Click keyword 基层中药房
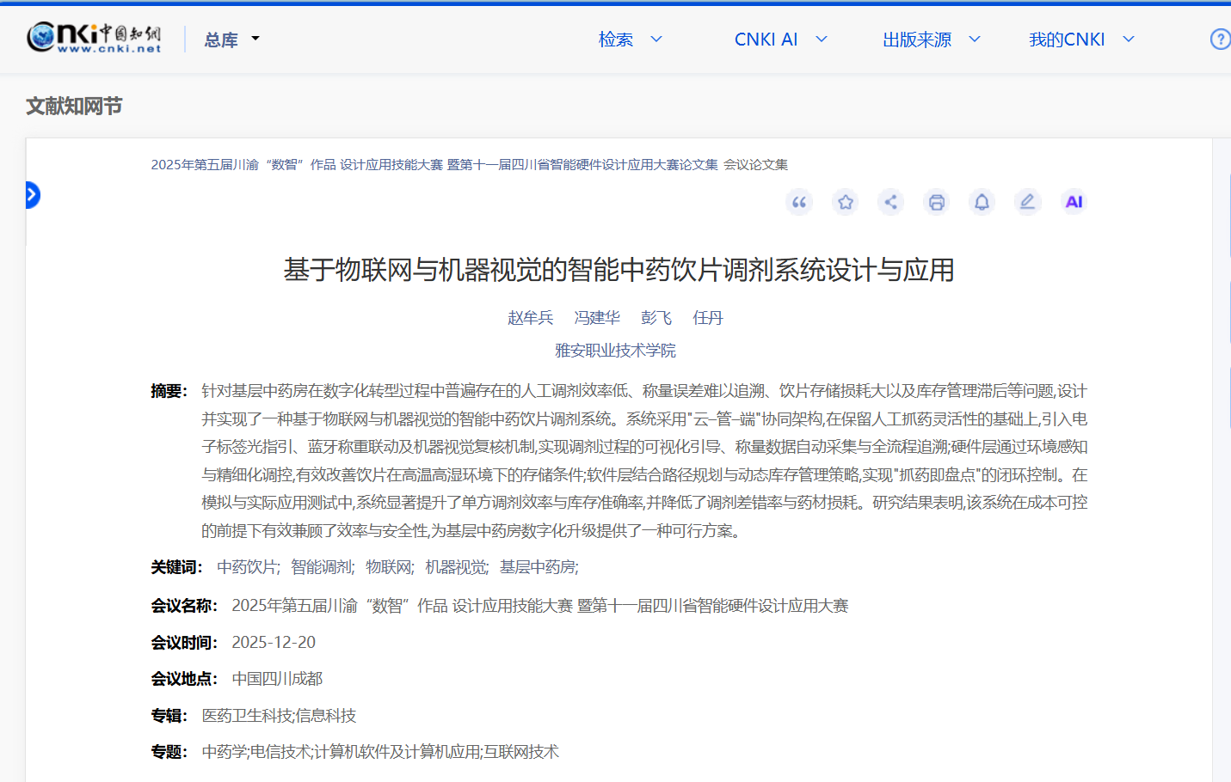Viewport: 1231px width, 782px height. 539,567
